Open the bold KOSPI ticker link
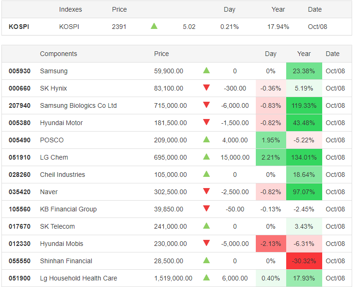Viewport: 354px width, 287px height. tap(19, 27)
